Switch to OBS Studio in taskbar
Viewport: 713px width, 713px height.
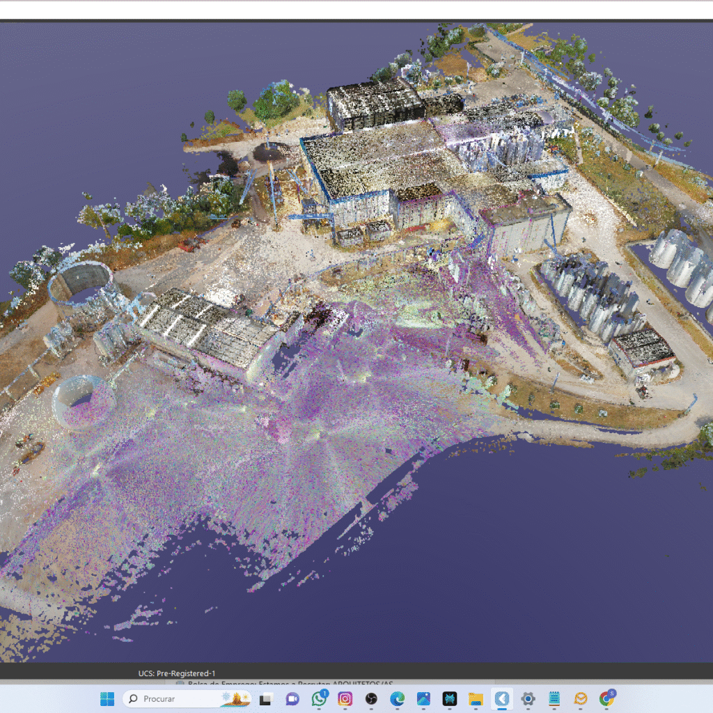371,698
